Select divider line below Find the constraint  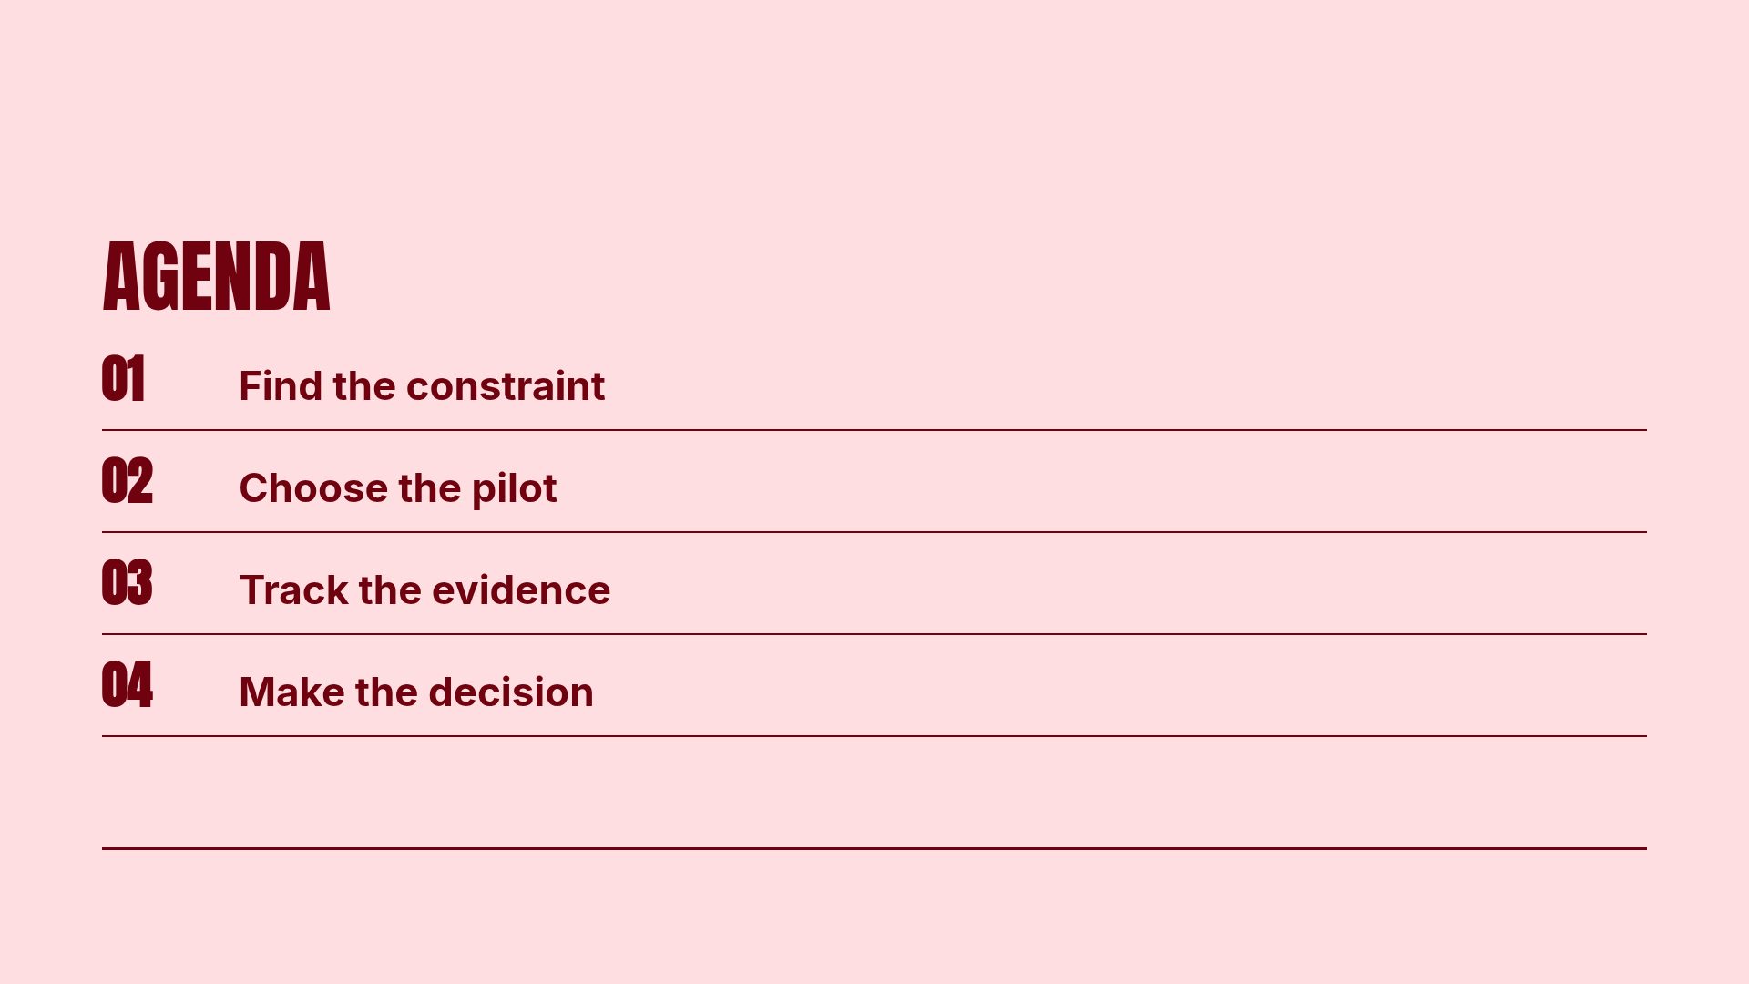tap(874, 430)
